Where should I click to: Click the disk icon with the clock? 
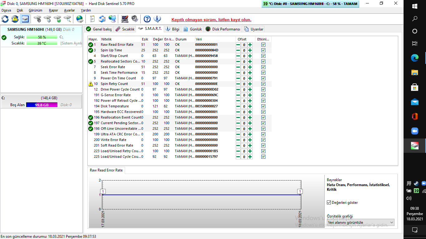coord(47,19)
